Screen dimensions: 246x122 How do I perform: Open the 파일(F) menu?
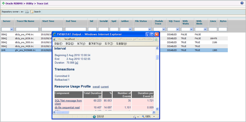(x=58, y=44)
